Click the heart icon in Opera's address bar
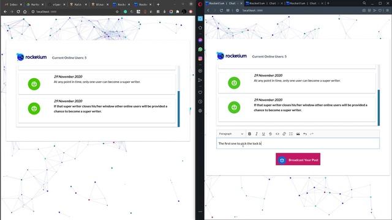 coord(380,10)
